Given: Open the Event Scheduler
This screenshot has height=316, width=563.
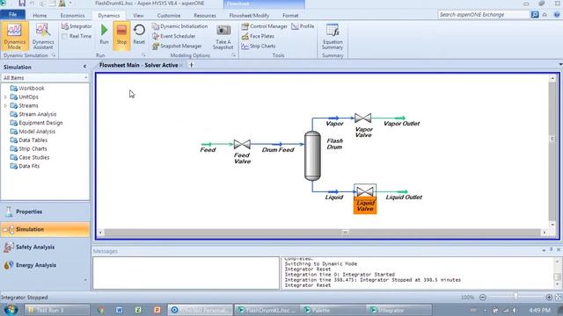Looking at the screenshot, I should point(173,36).
